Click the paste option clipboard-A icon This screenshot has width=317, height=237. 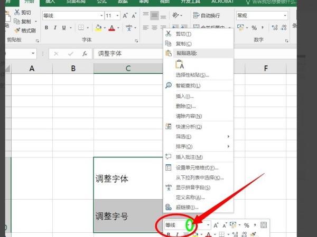180,64
